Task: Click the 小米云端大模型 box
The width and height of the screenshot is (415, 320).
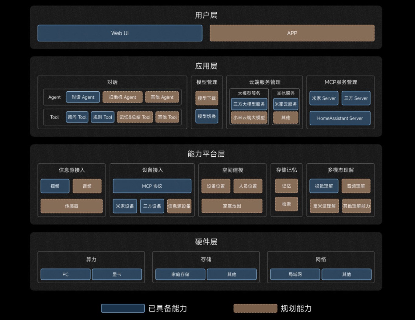Action: (249, 117)
